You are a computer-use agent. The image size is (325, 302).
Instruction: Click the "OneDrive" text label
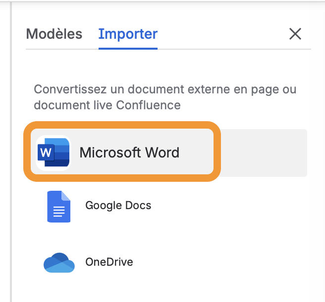pyautogui.click(x=109, y=262)
